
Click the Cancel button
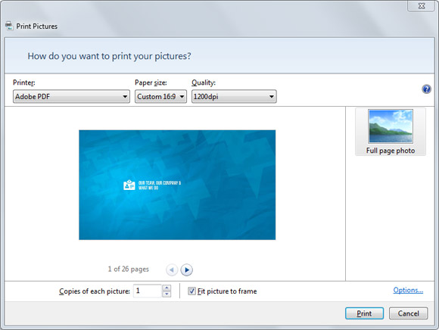point(408,313)
